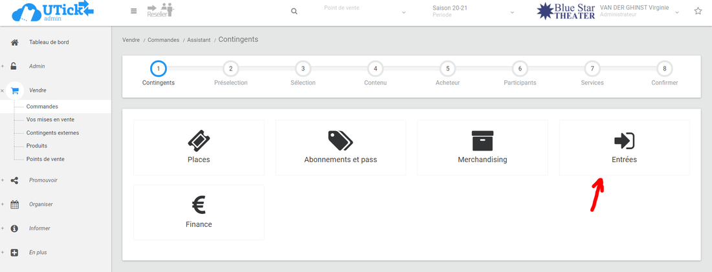Open the Saison 20-21 period dropdown

coord(473,11)
